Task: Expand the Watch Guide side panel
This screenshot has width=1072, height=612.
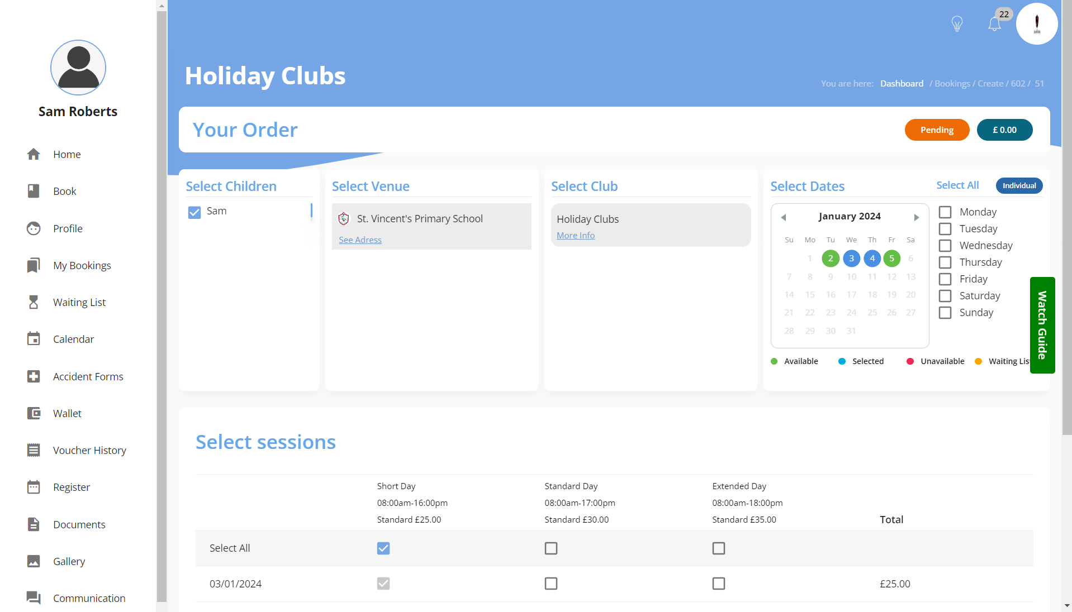Action: [x=1041, y=325]
